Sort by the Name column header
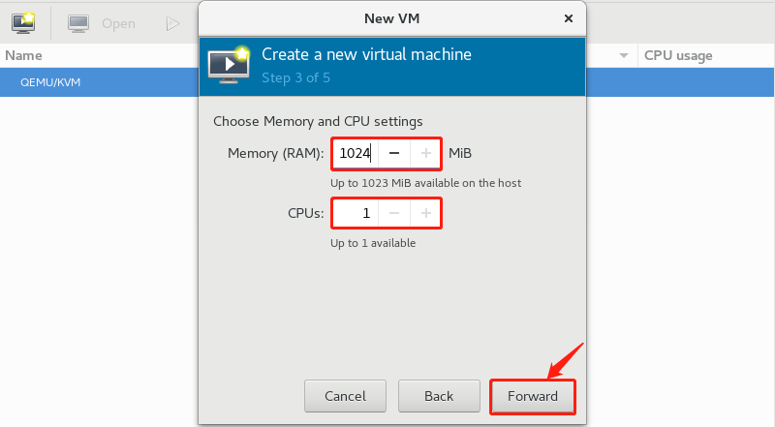 [x=24, y=56]
